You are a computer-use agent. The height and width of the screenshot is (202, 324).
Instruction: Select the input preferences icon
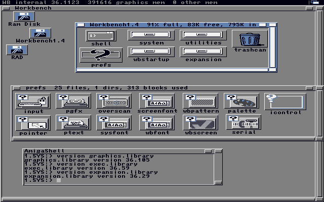33,101
